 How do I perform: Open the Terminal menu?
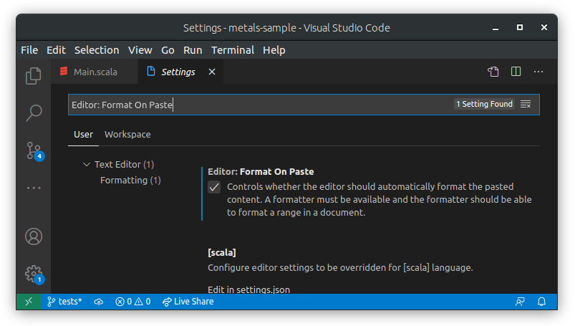[233, 50]
